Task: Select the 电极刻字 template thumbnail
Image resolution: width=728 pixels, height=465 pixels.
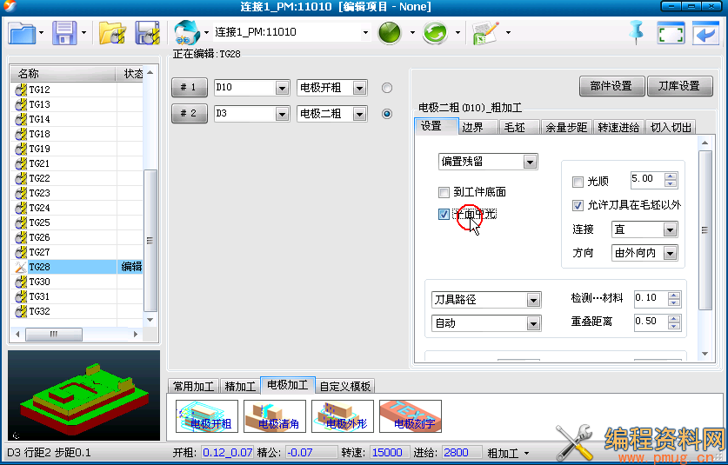Action: tap(411, 416)
